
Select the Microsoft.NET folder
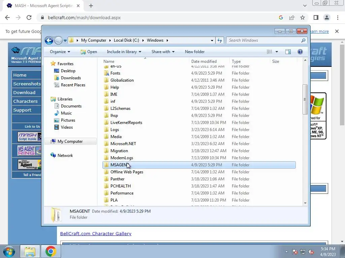pyautogui.click(x=199, y=144)
